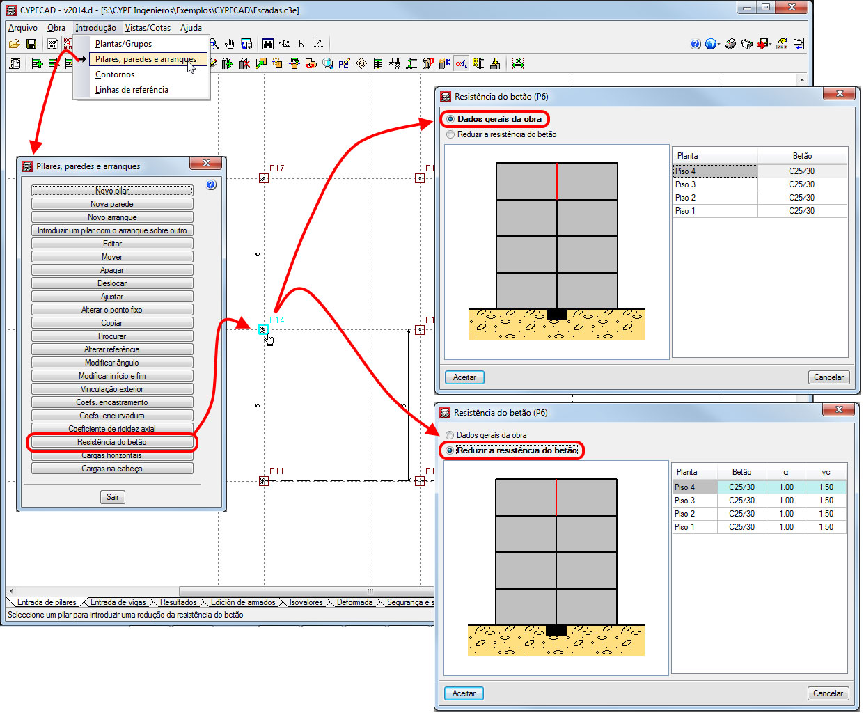Click the binoculars search icon
The width and height of the screenshot is (864, 715).
click(x=268, y=44)
